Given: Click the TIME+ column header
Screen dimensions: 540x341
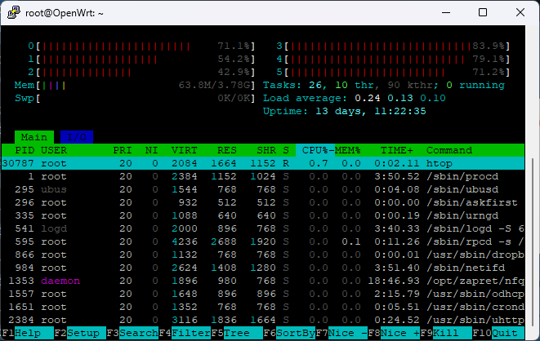Looking at the screenshot, I should tap(398, 150).
